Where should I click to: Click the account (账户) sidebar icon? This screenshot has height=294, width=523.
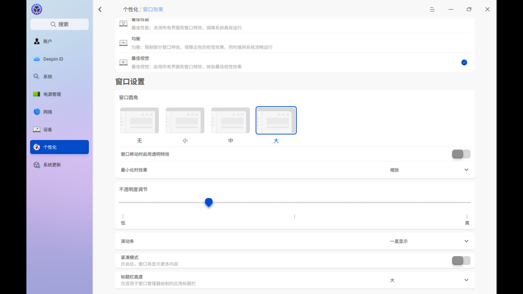click(x=37, y=41)
